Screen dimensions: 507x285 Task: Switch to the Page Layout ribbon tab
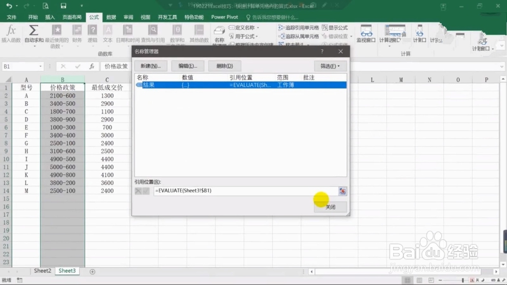tap(72, 17)
